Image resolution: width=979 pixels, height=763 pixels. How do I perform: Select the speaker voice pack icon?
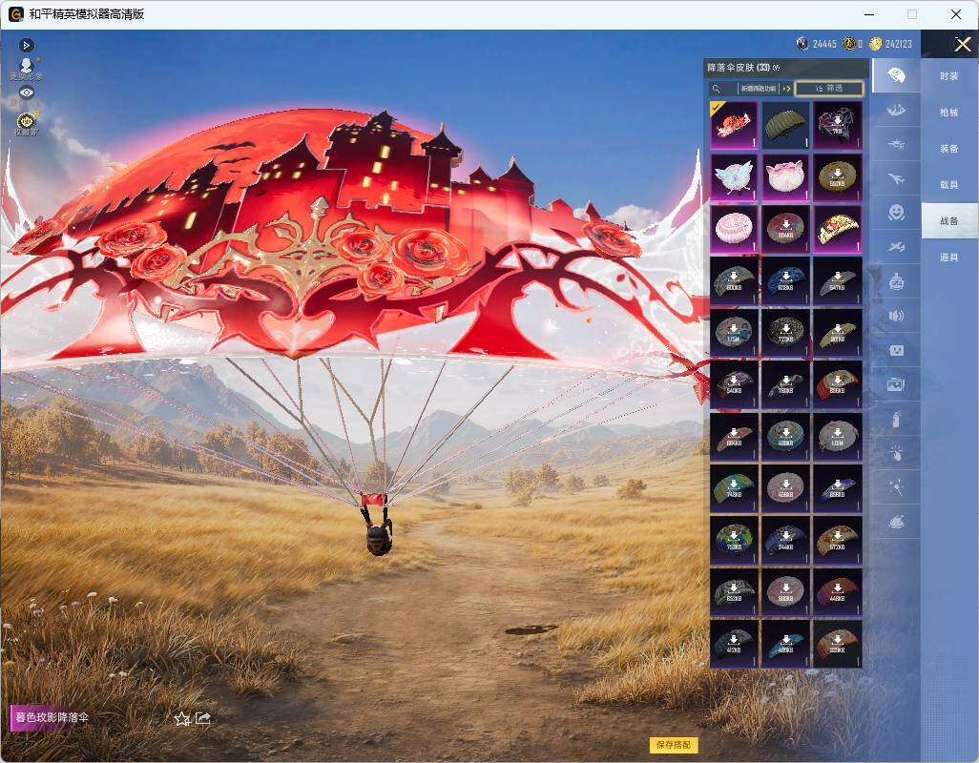coord(896,316)
